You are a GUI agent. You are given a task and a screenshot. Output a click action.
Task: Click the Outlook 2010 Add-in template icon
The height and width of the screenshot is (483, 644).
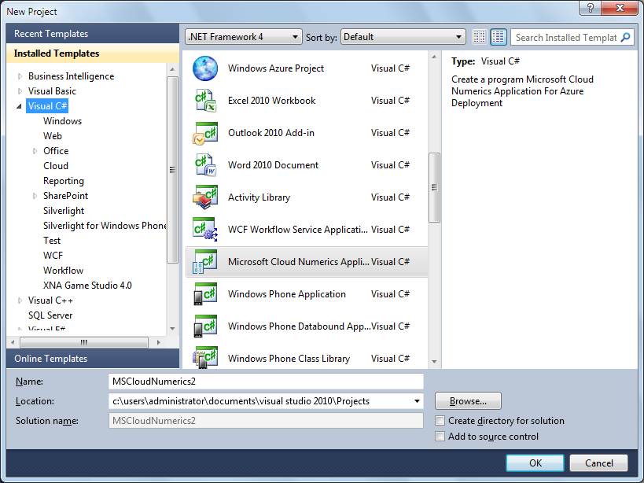point(205,133)
